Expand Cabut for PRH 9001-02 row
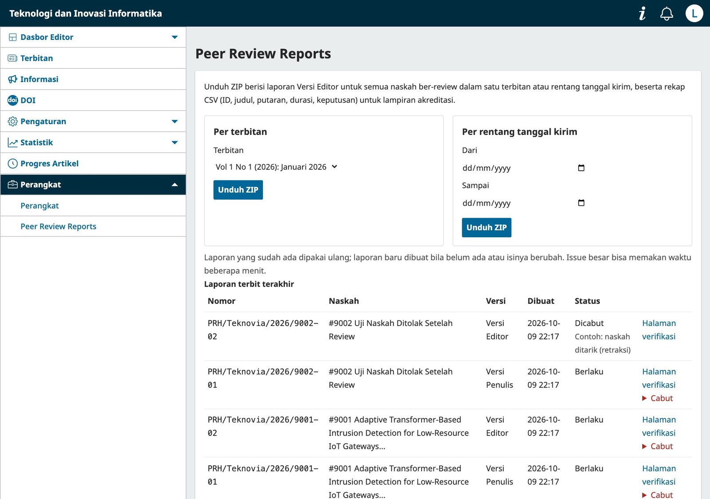 coord(658,446)
